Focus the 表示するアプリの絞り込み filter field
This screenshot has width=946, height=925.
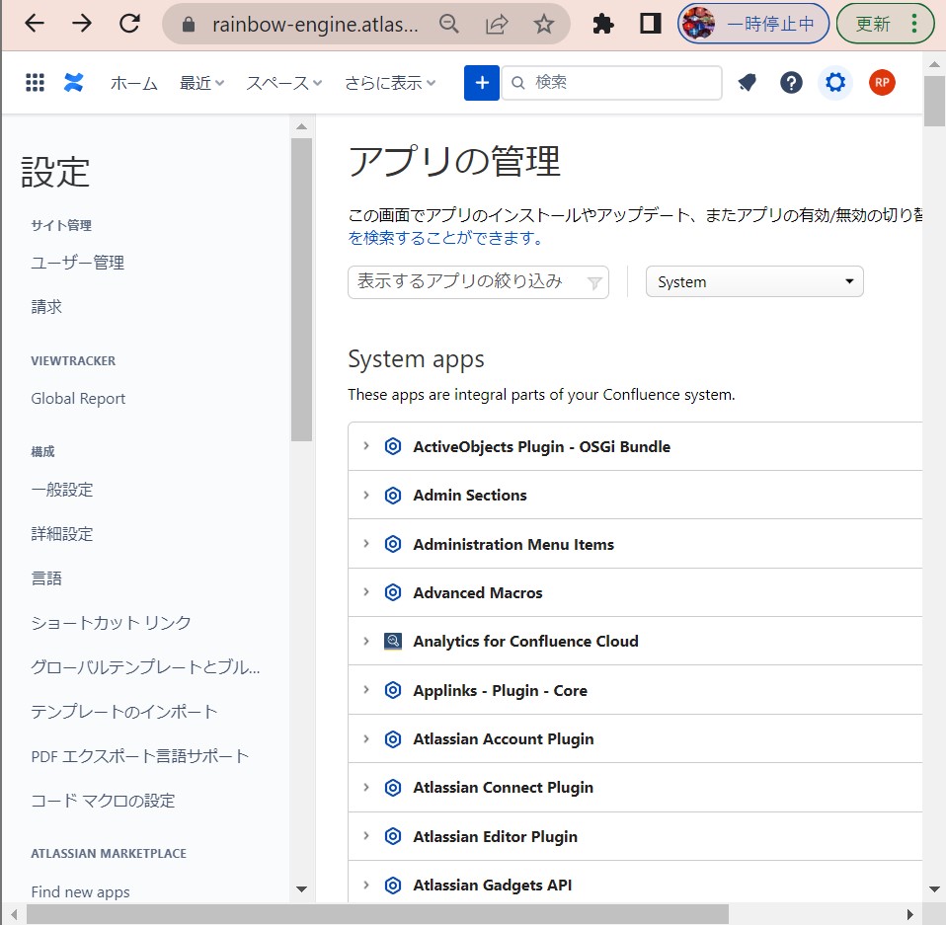[478, 281]
